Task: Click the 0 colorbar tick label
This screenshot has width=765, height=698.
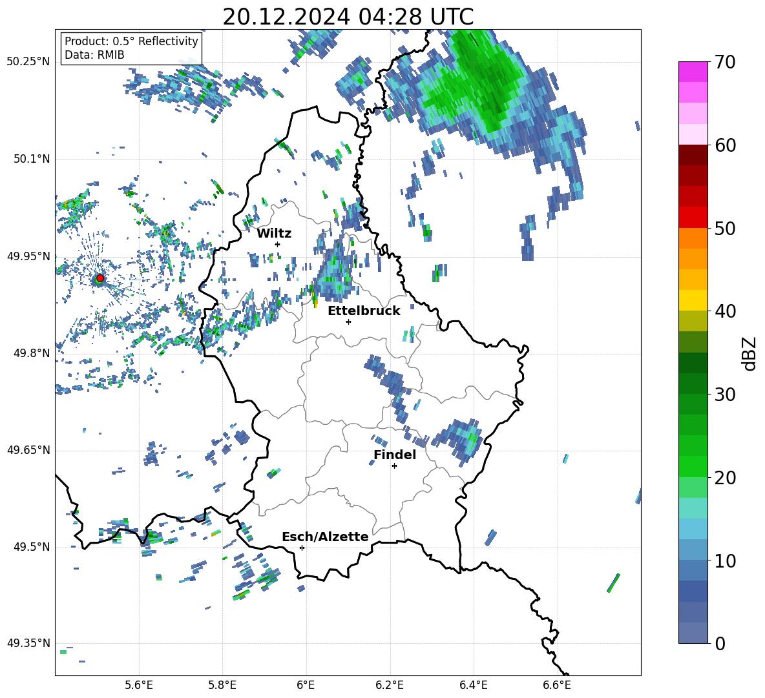Action: pyautogui.click(x=720, y=644)
